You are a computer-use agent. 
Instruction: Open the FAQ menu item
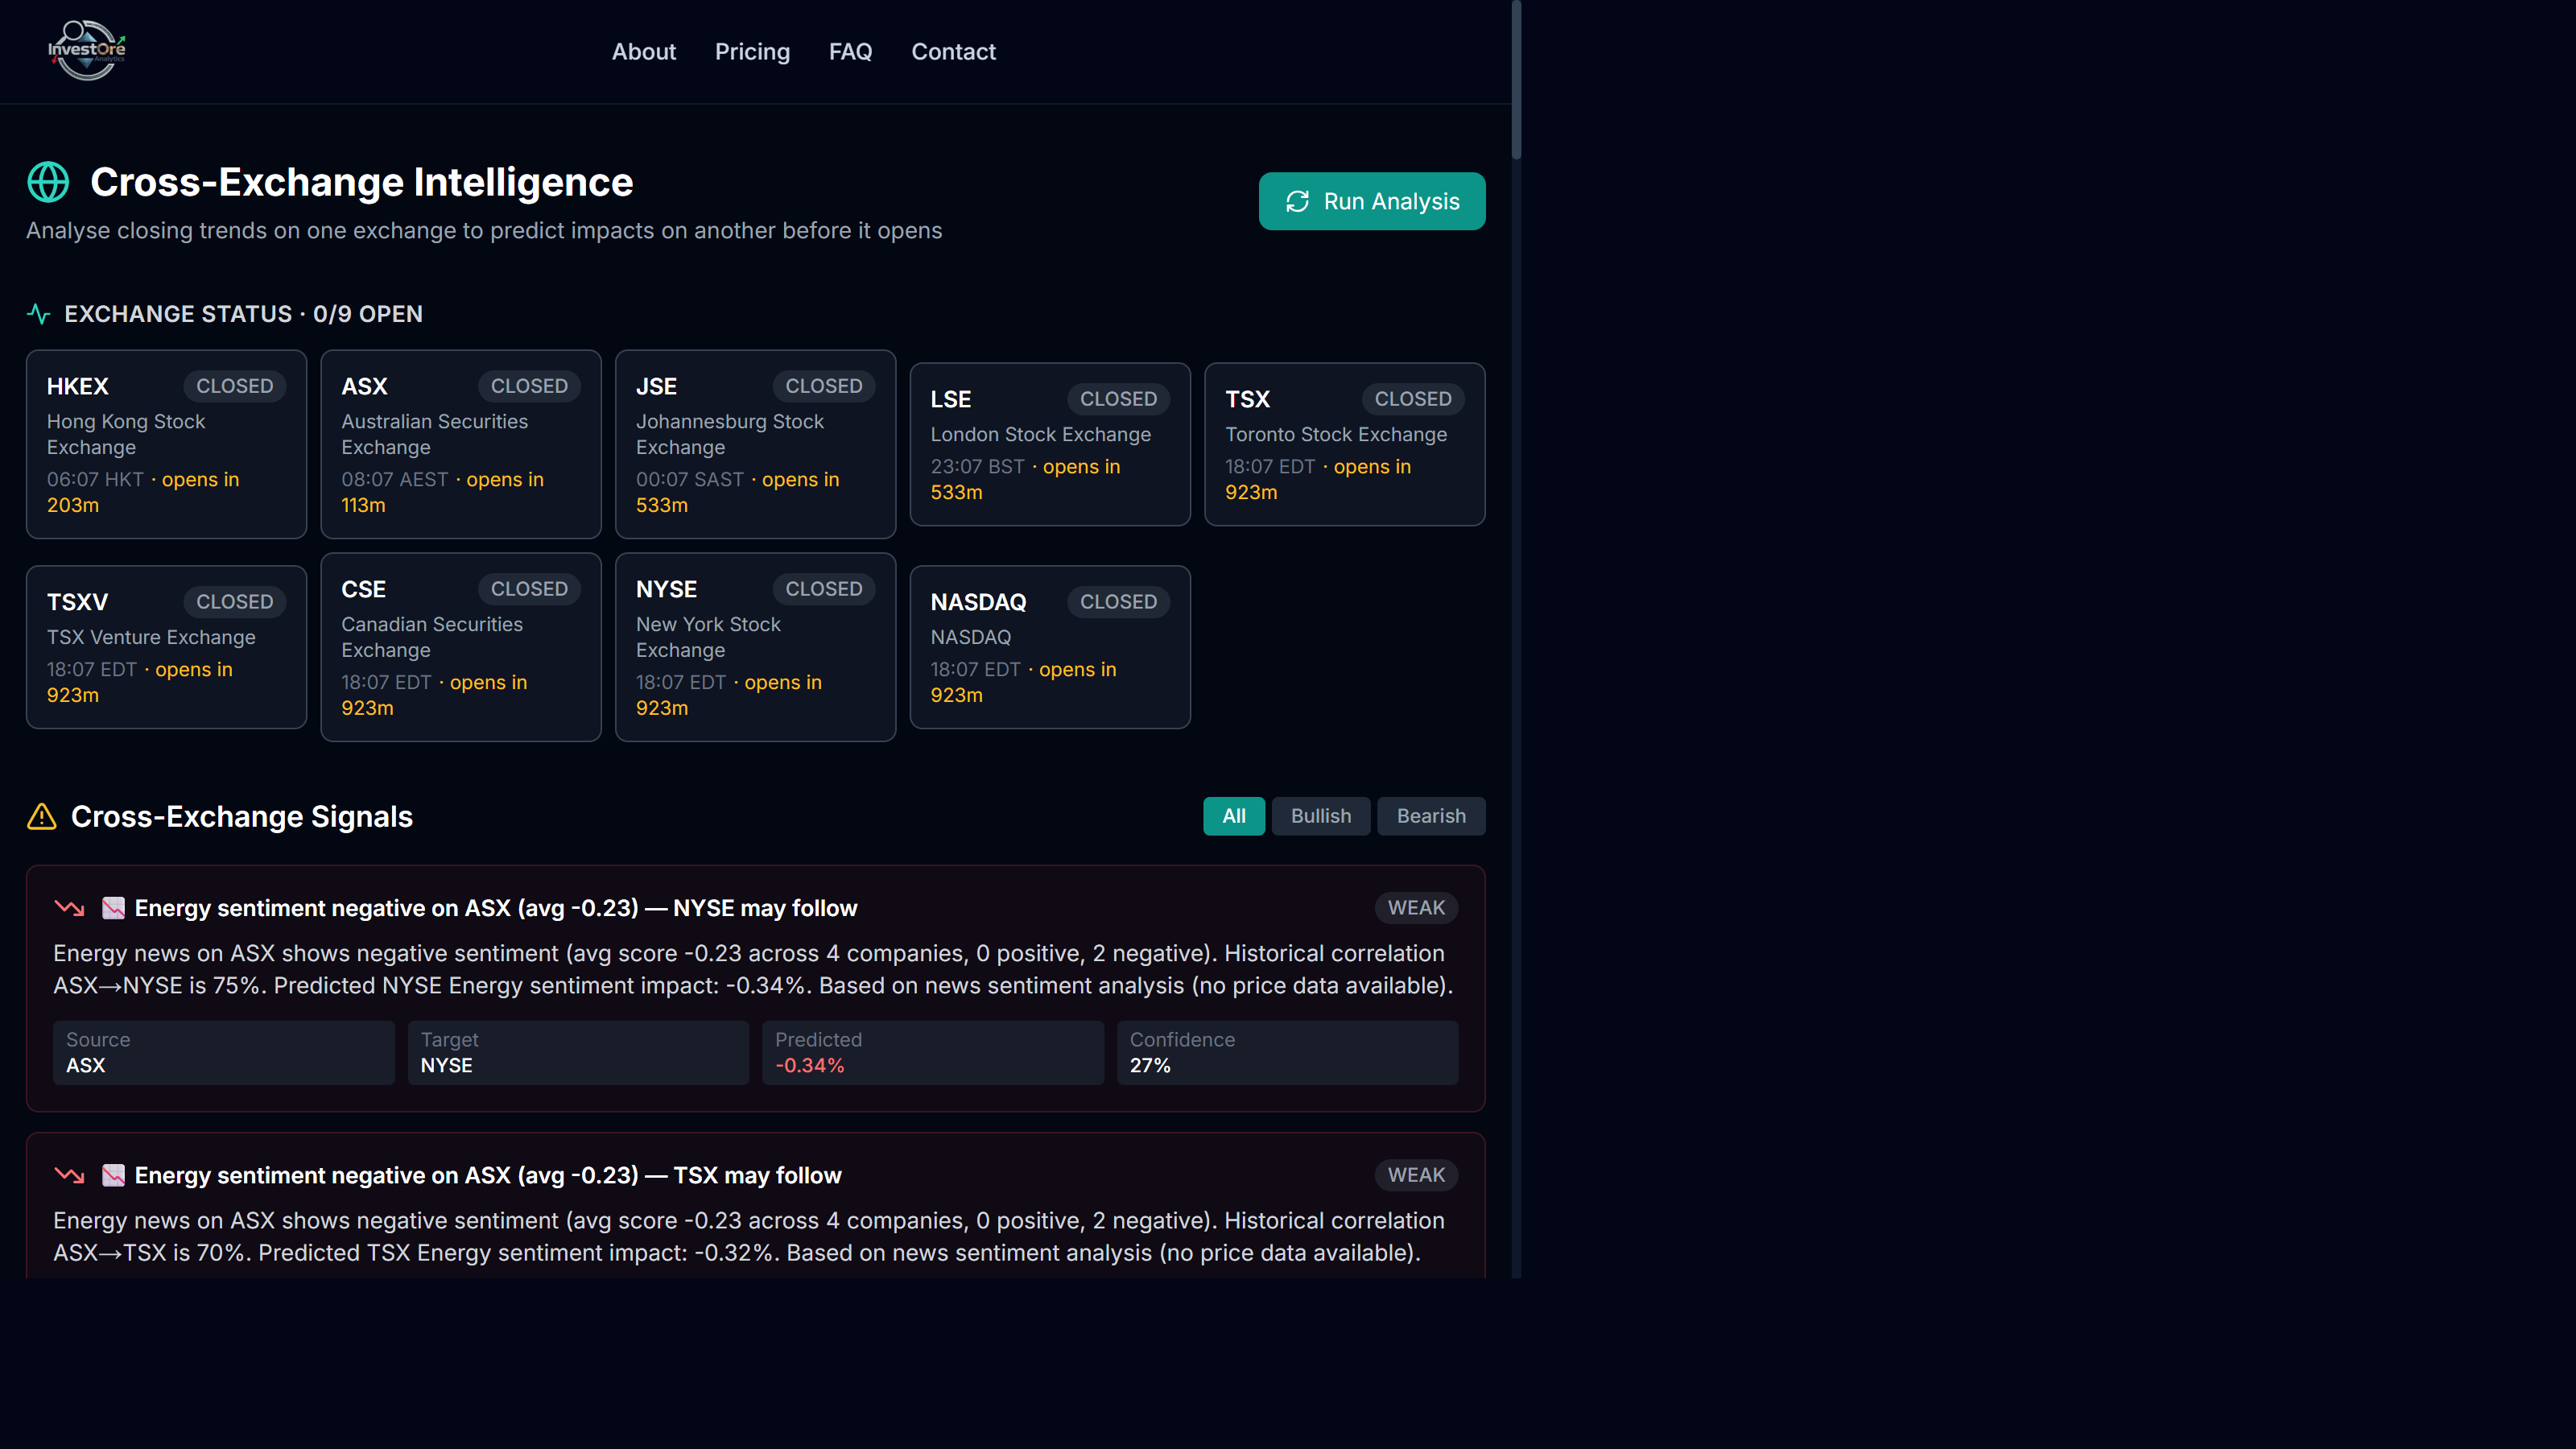(850, 51)
